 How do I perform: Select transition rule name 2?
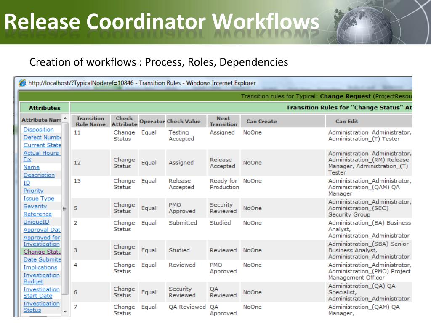pos(76,223)
